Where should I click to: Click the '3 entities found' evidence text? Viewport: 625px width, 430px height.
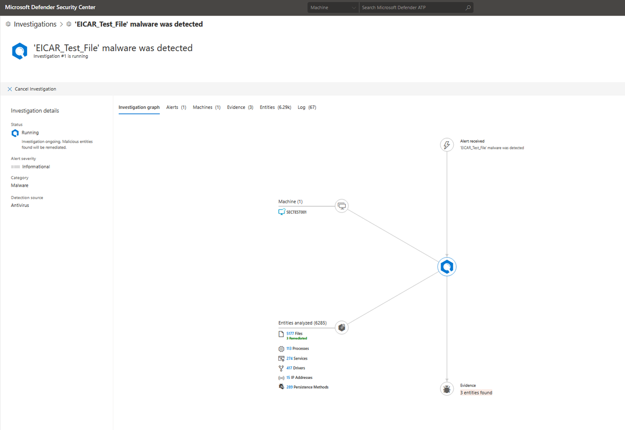476,392
